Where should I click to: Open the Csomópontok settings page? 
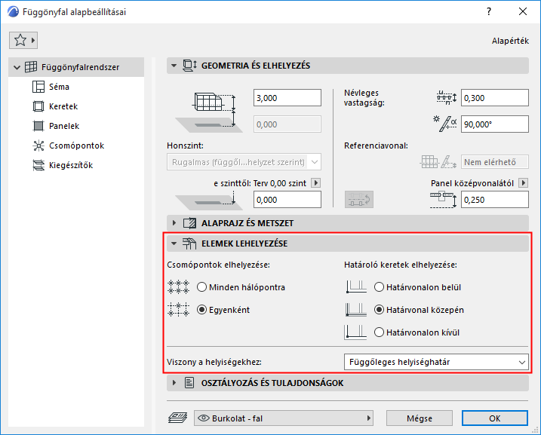pos(77,146)
